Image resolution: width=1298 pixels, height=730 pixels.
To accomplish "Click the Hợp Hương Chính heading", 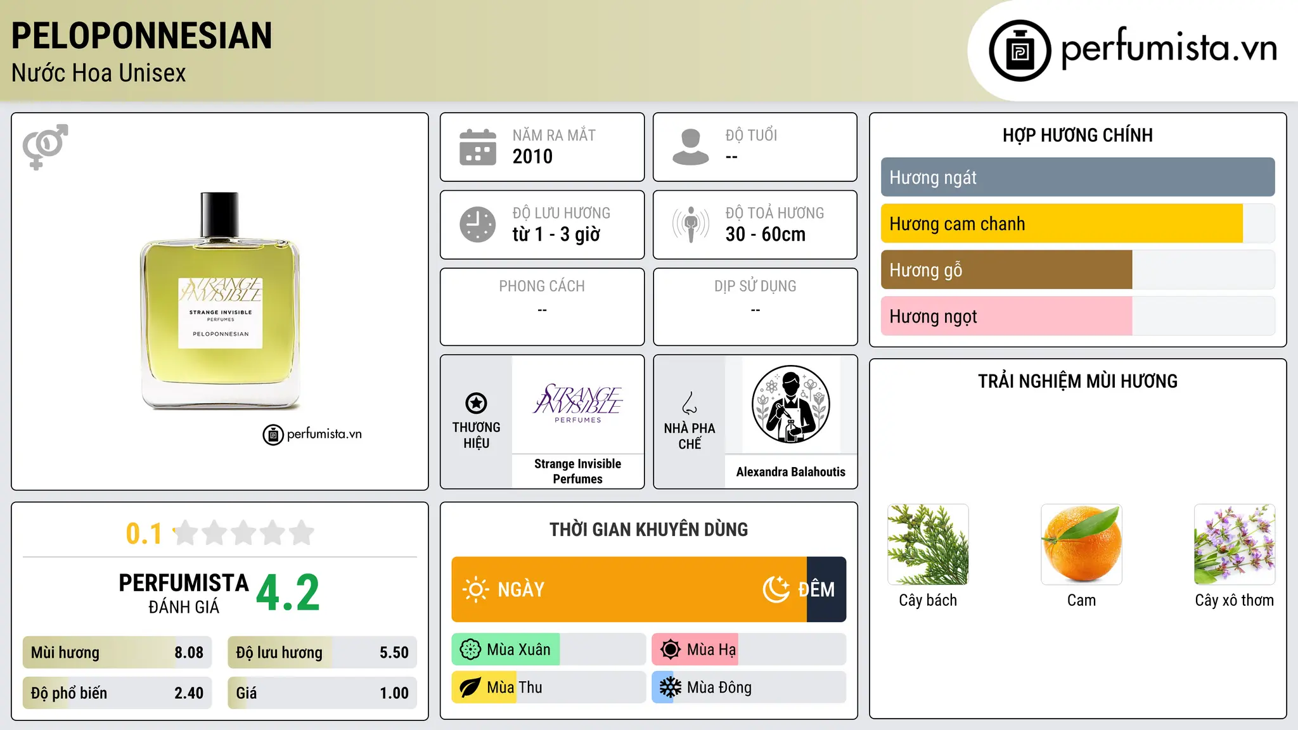I will click(1077, 136).
